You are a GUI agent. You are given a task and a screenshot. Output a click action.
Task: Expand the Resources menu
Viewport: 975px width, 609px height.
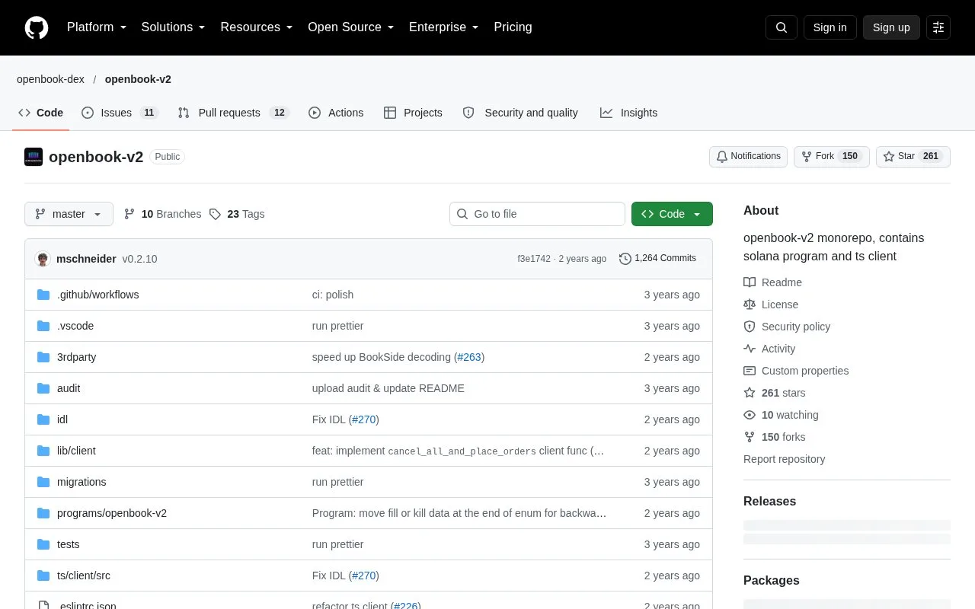257,27
